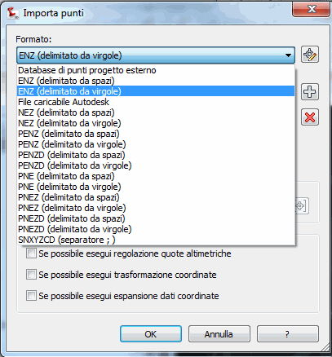Viewport: 332px width, 357px height.
Task: Collapse the Formato dropdown arrow
Action: (x=288, y=55)
